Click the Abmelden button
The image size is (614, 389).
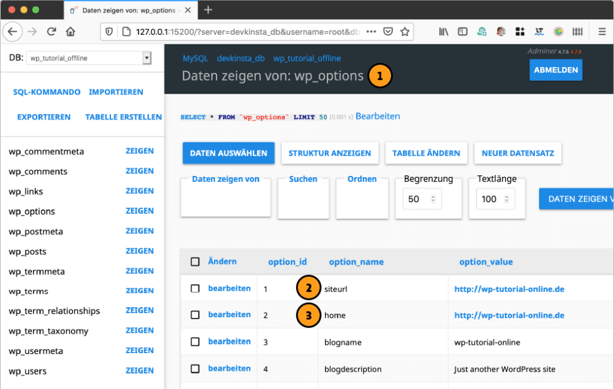tap(556, 70)
